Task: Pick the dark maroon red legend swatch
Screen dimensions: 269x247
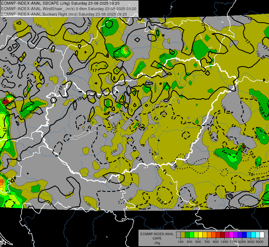Action: 223,235
